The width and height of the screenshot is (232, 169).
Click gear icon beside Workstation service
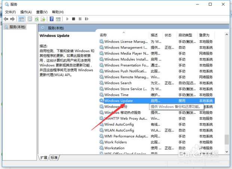[x=101, y=148]
